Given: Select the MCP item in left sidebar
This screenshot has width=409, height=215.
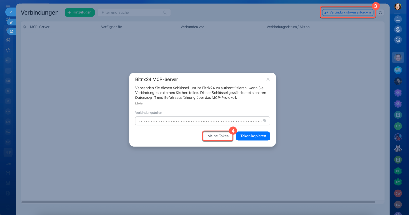Looking at the screenshot, I should (8, 152).
